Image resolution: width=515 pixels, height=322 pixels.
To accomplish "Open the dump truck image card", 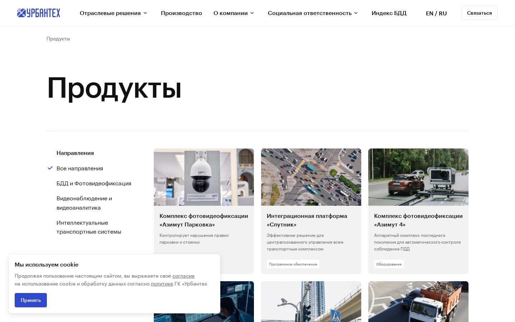I will (x=418, y=302).
